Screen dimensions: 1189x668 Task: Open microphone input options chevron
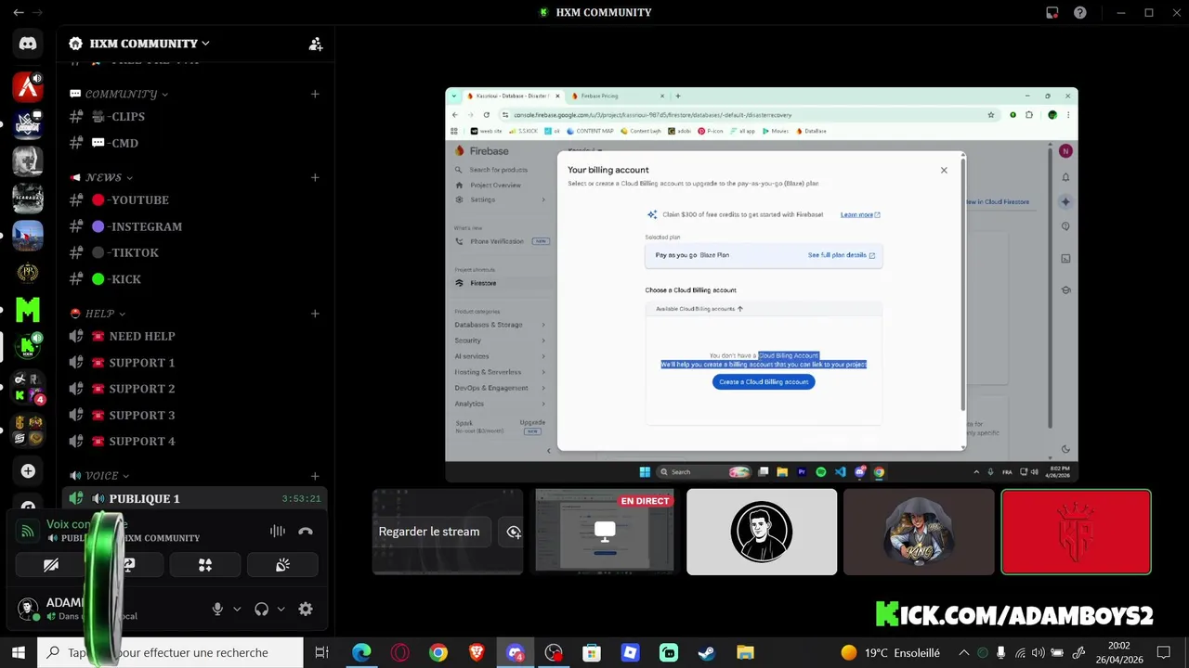pos(237,610)
